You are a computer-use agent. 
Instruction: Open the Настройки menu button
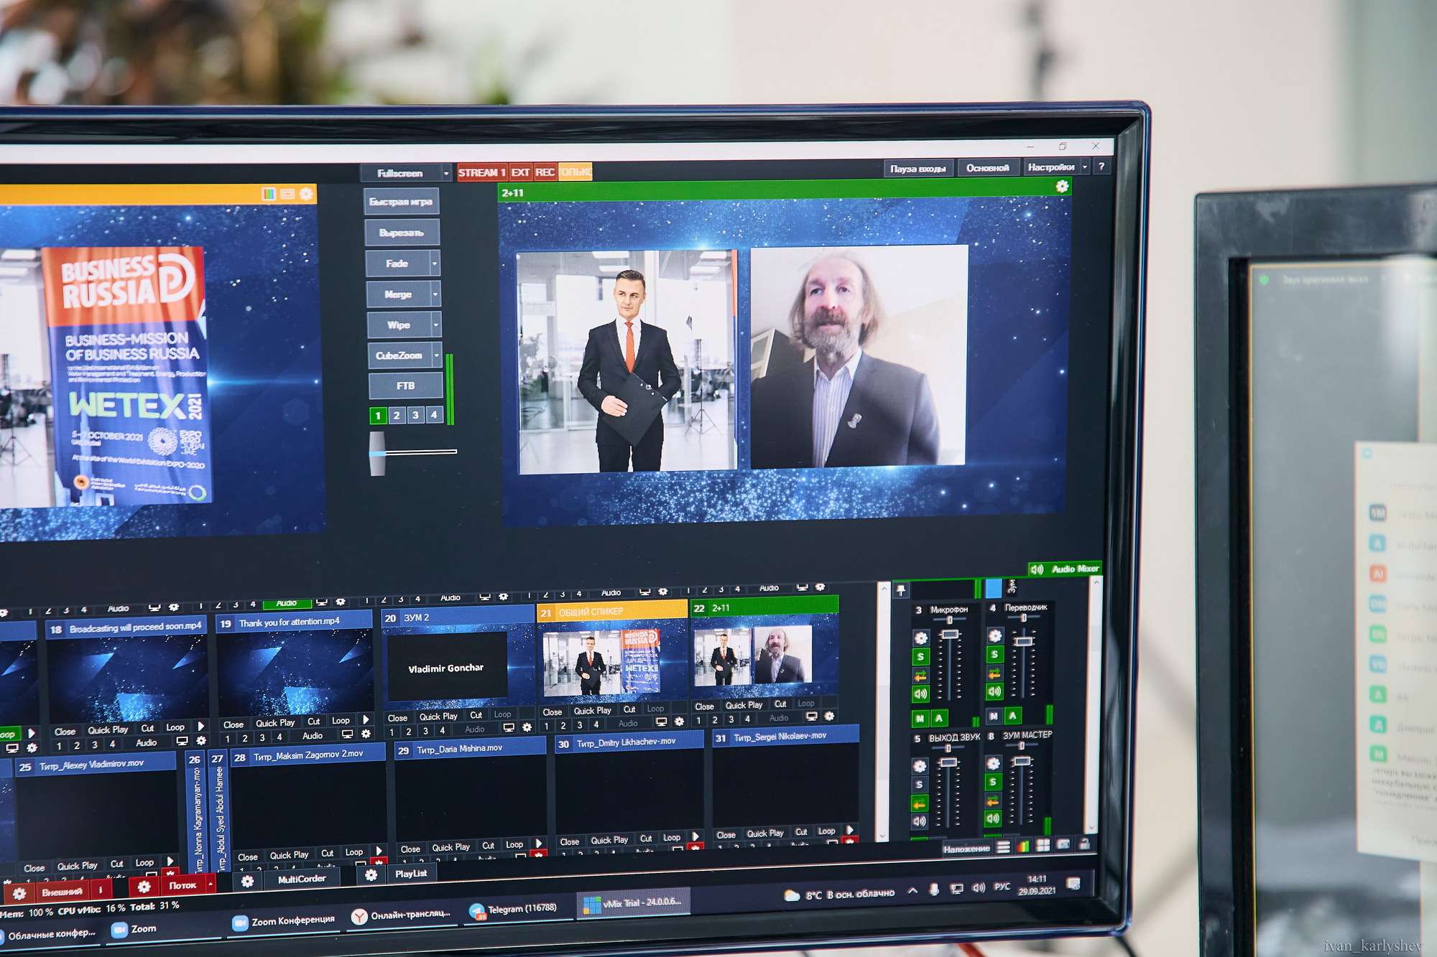(1050, 167)
